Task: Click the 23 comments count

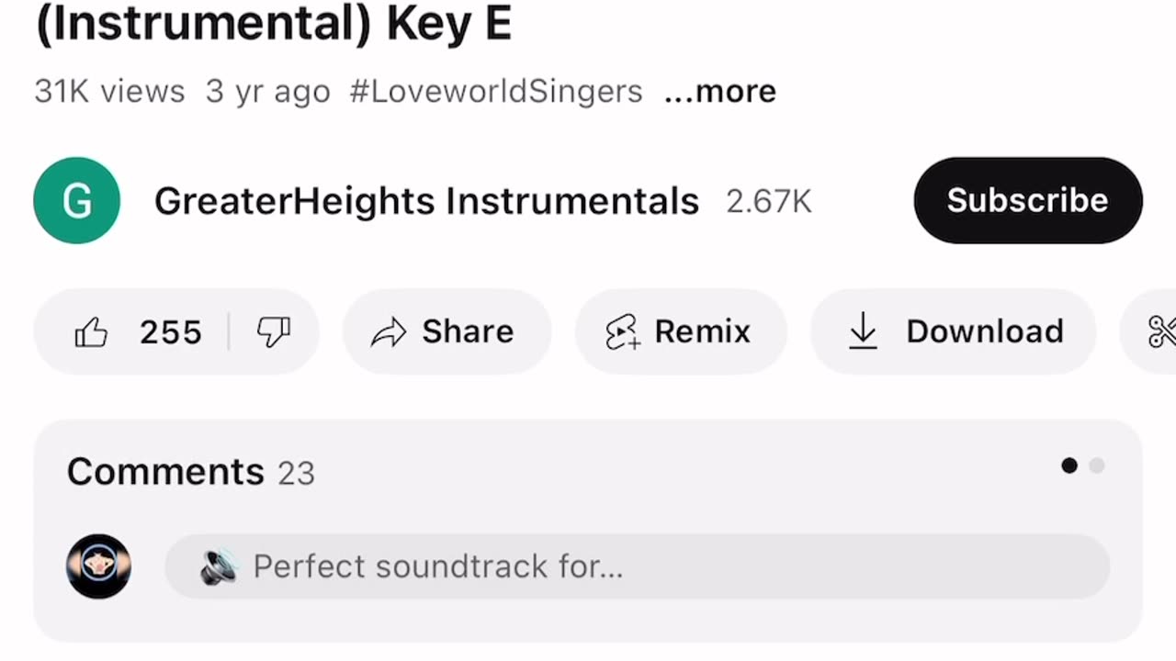Action: pyautogui.click(x=296, y=474)
